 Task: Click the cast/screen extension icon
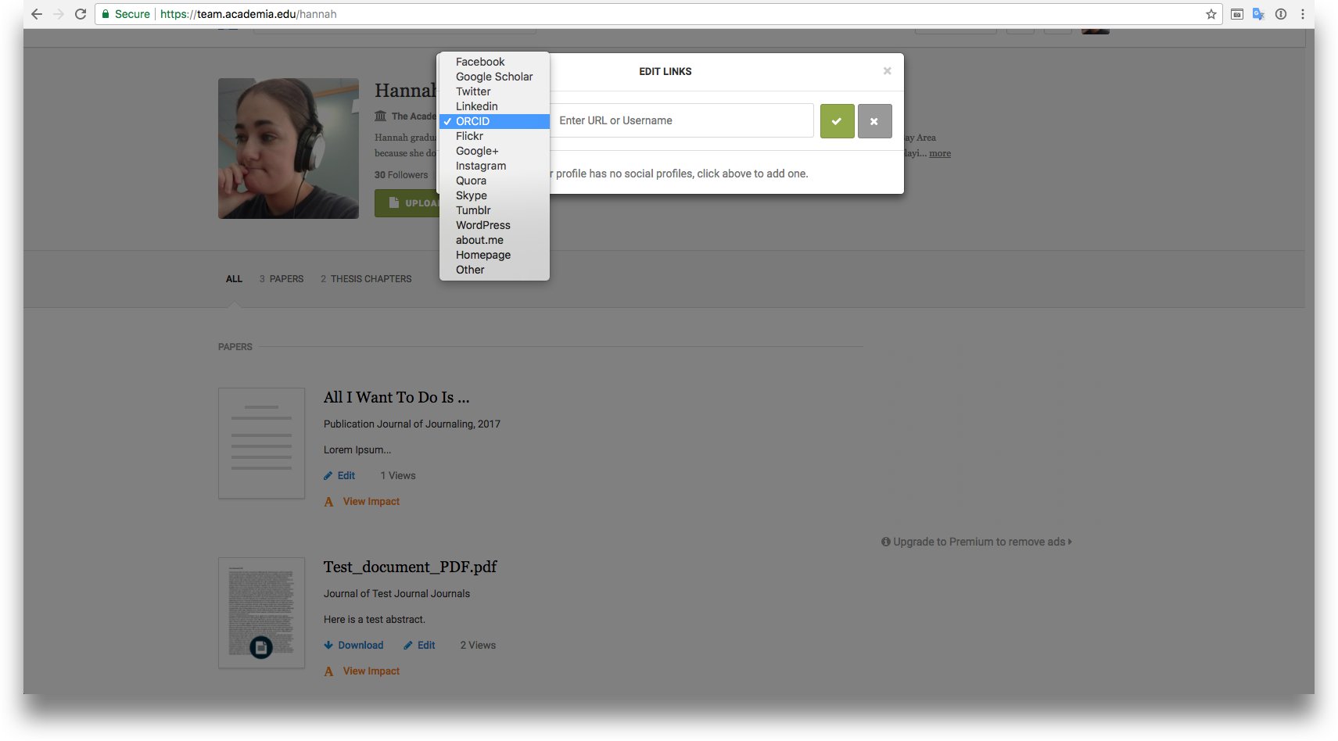1237,14
